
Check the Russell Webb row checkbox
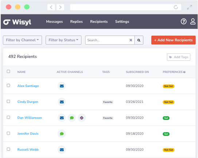(8, 149)
